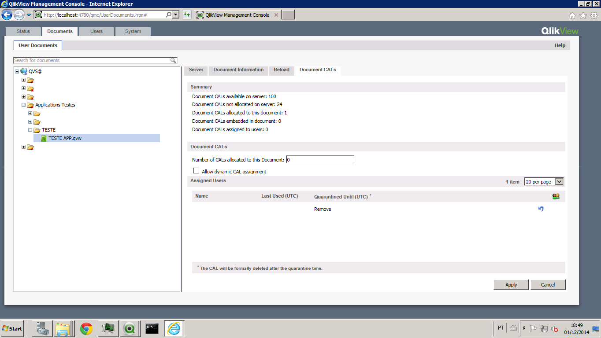This screenshot has width=601, height=338.
Task: Switch to the System tab
Action: coord(133,32)
